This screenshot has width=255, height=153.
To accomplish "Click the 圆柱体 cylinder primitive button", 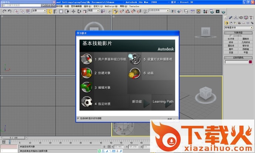I will click(231, 46).
